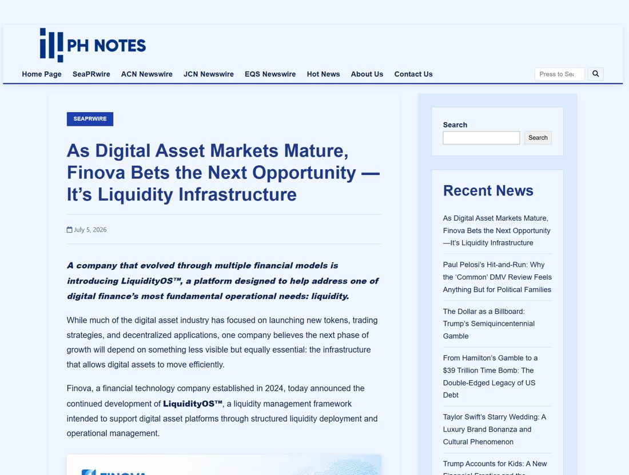The image size is (629, 475).
Task: Click the bold 'LiquidityOS™' text in paragraph
Action: [193, 404]
